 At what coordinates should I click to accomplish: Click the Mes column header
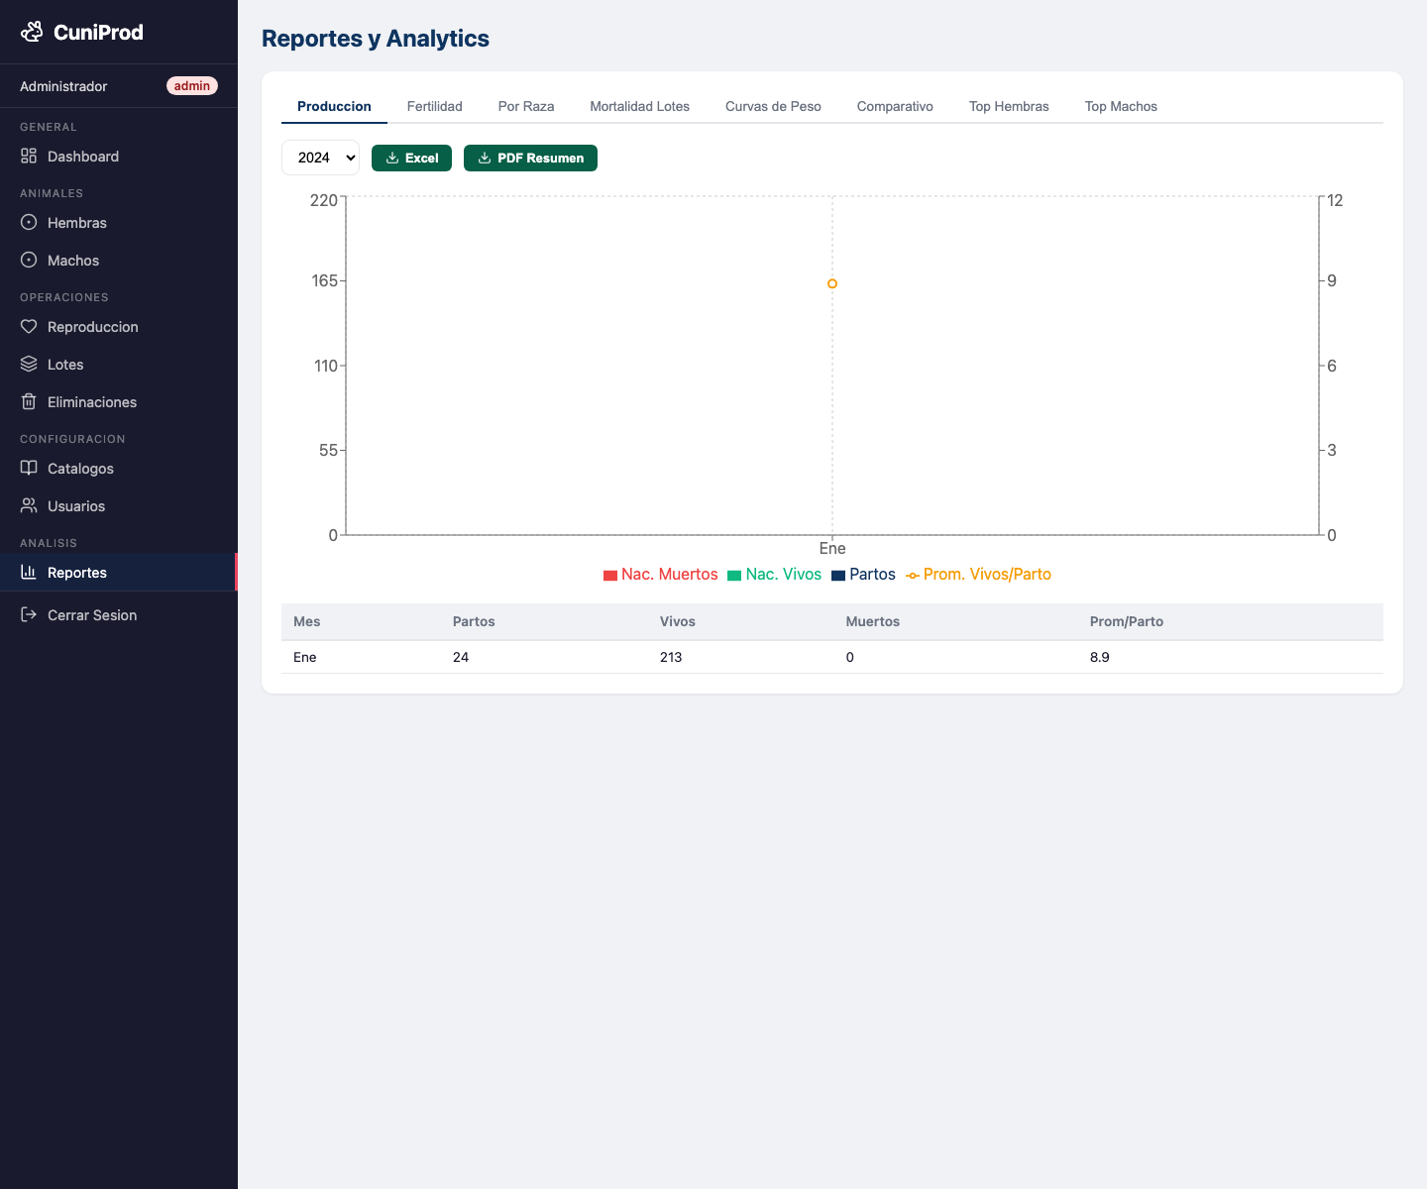click(307, 621)
